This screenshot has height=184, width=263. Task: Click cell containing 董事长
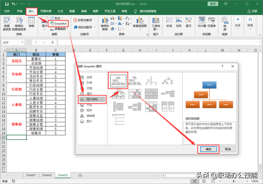point(36,59)
